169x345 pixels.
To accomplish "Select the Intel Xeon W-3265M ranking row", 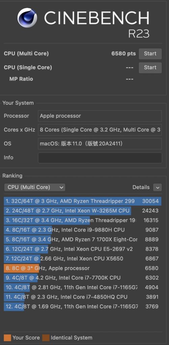I will (82, 211).
